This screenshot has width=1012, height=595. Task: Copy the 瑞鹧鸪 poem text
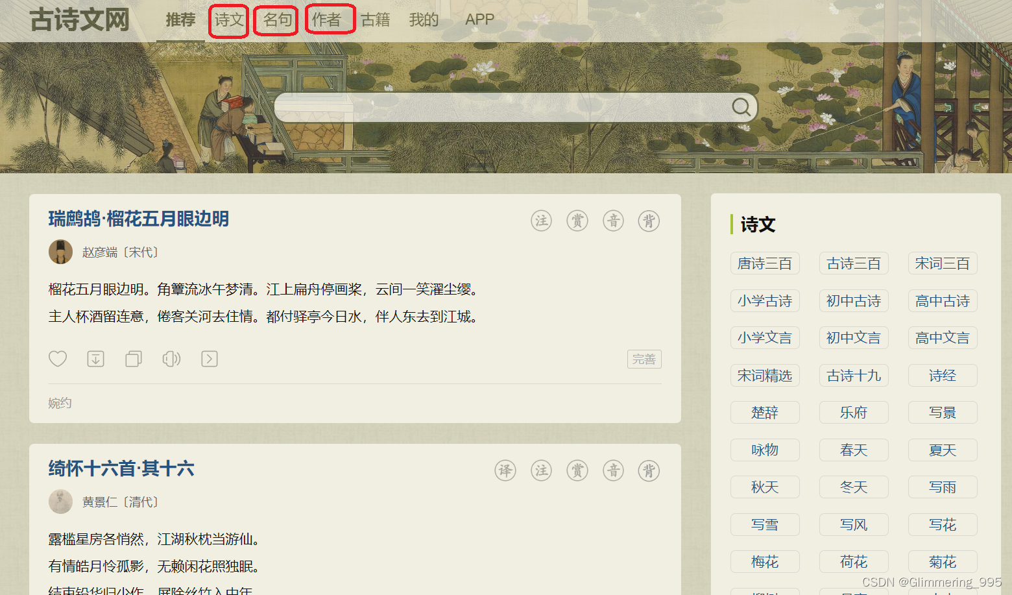tap(134, 359)
